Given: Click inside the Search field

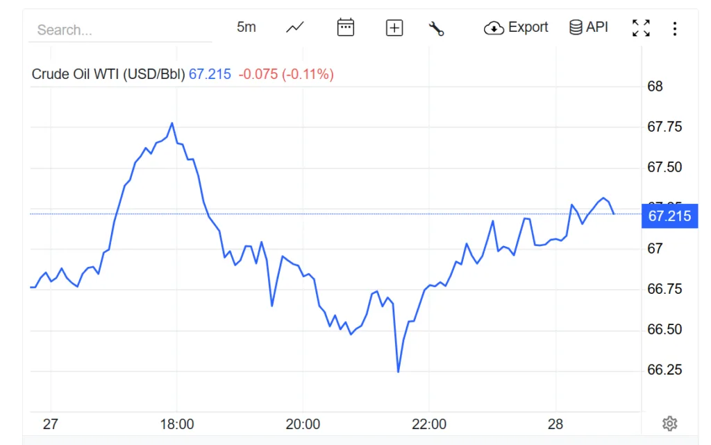Looking at the screenshot, I should pos(118,29).
